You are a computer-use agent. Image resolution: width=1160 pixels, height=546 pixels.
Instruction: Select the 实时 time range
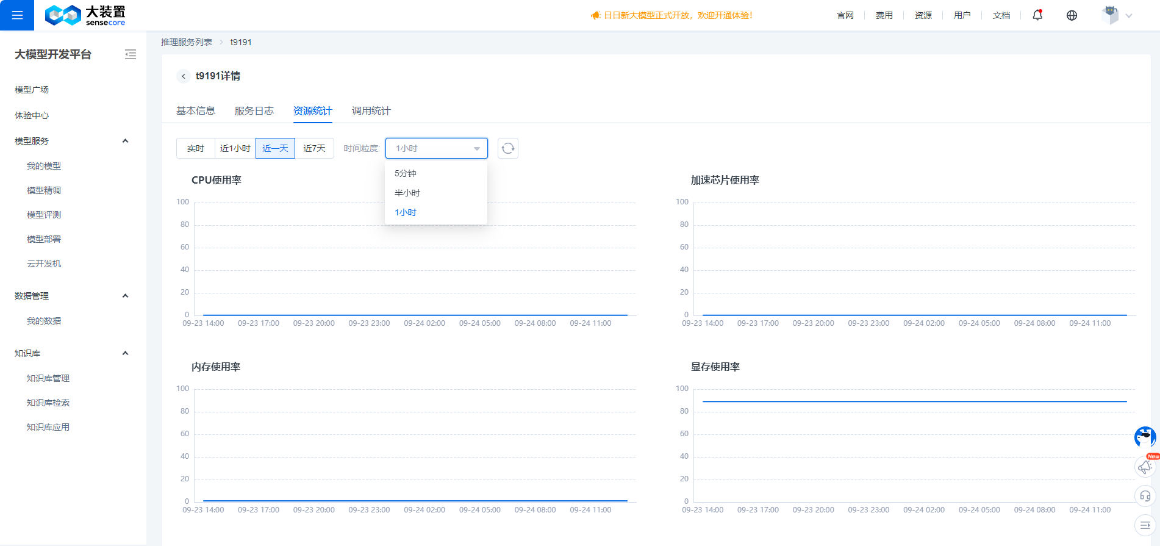(x=196, y=148)
